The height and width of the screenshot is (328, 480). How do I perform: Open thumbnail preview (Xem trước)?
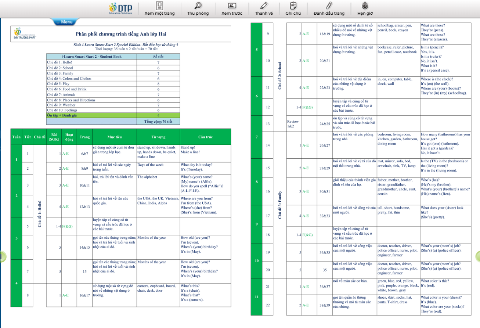pos(232,9)
